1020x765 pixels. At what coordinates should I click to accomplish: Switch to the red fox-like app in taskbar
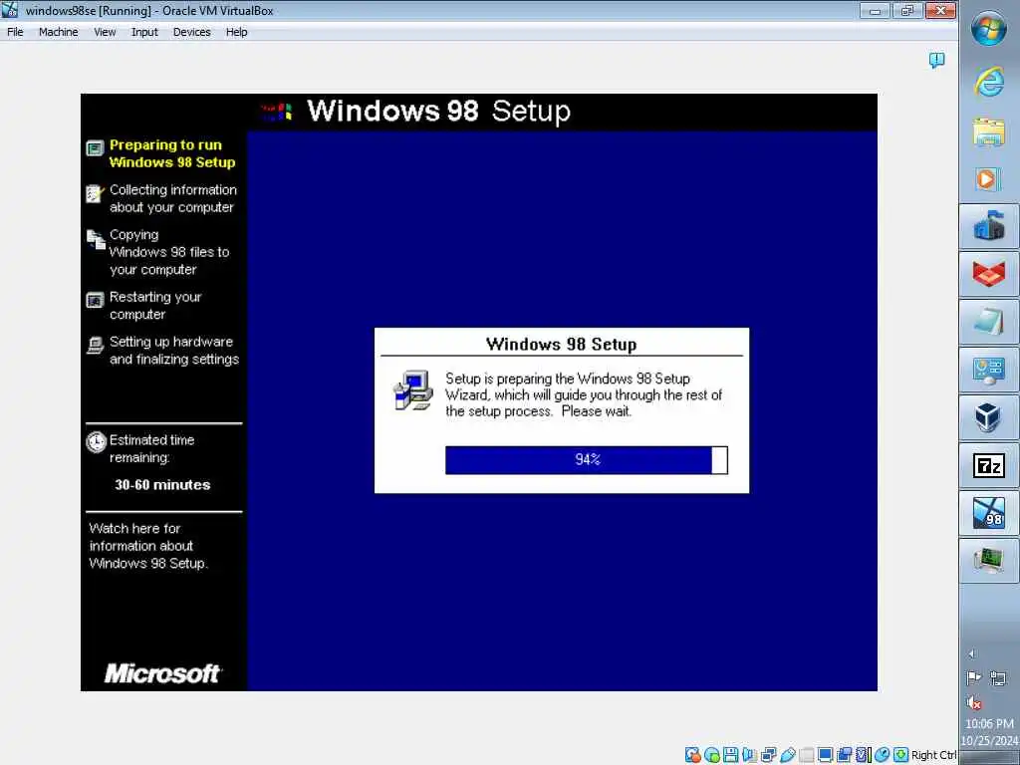989,274
